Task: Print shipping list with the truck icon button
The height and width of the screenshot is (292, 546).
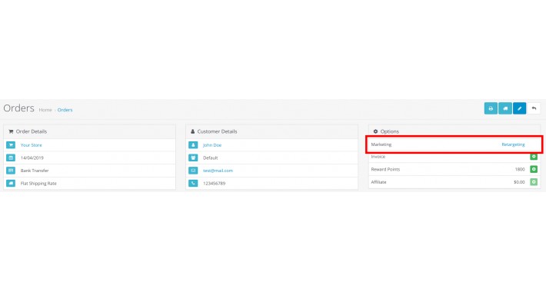Action: [x=505, y=108]
